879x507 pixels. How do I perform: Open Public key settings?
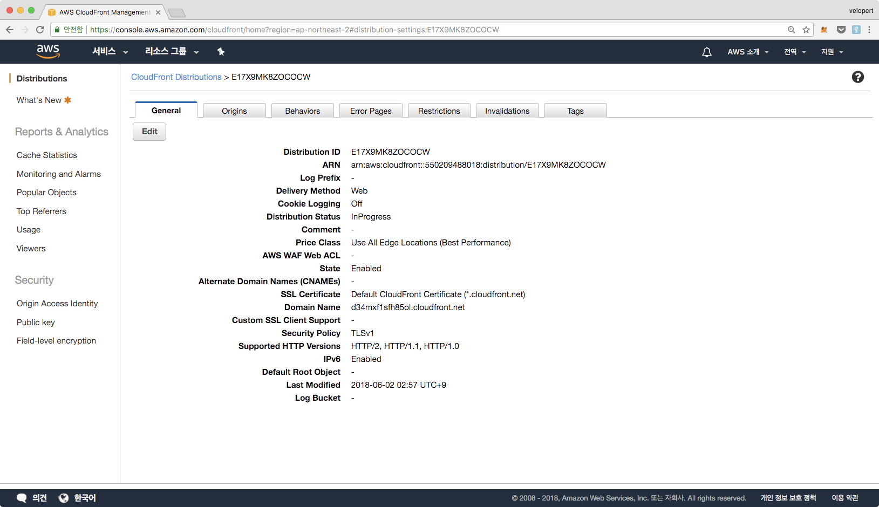[36, 323]
